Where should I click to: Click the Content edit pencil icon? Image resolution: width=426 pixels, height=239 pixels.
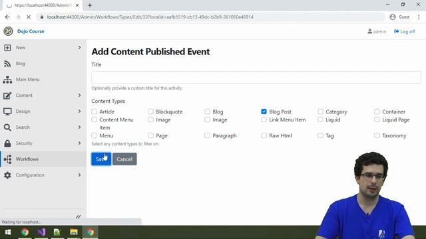point(7,96)
